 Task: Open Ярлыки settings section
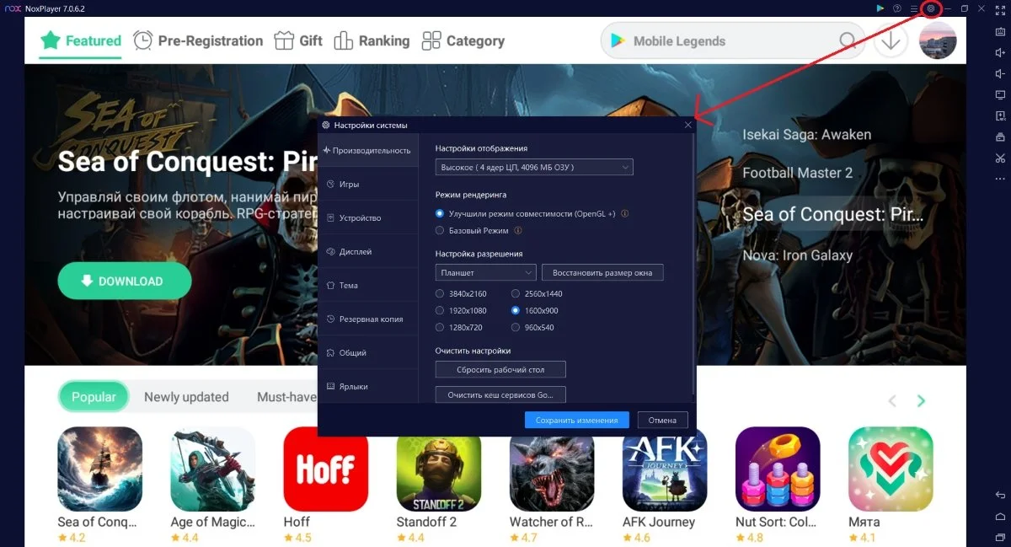(367, 386)
